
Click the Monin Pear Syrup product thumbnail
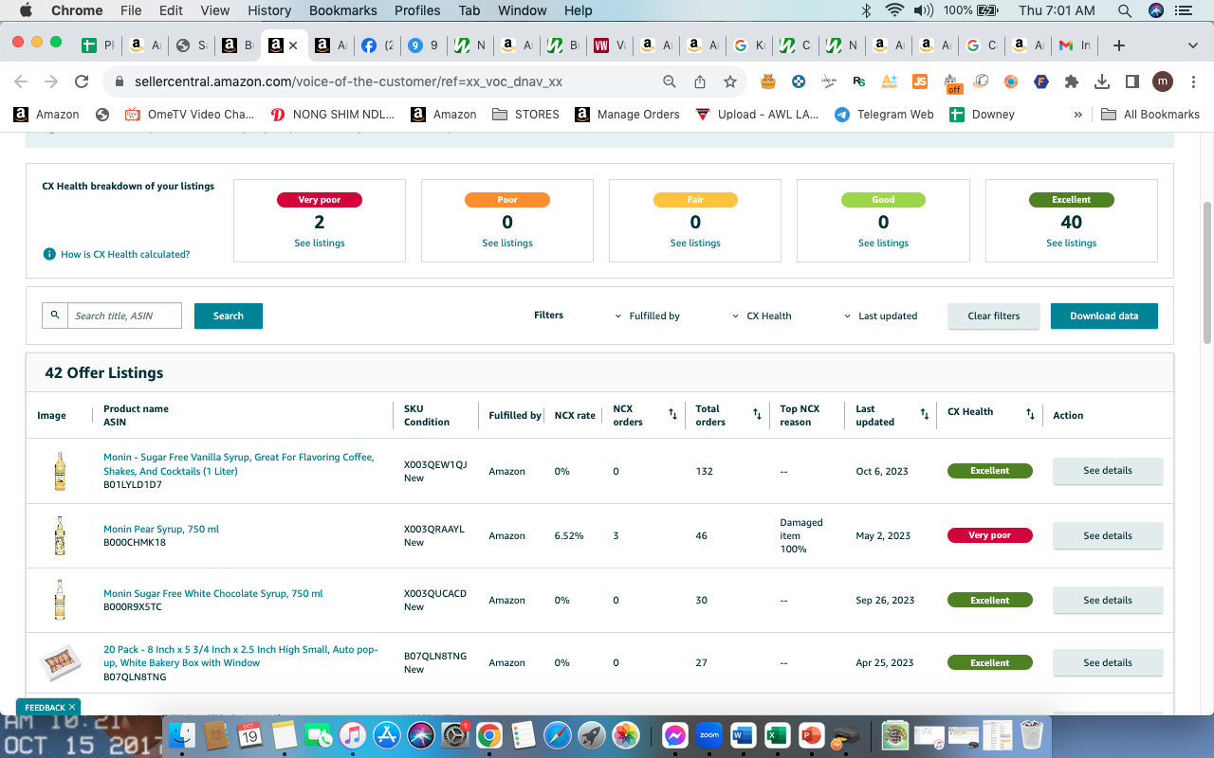pos(60,535)
